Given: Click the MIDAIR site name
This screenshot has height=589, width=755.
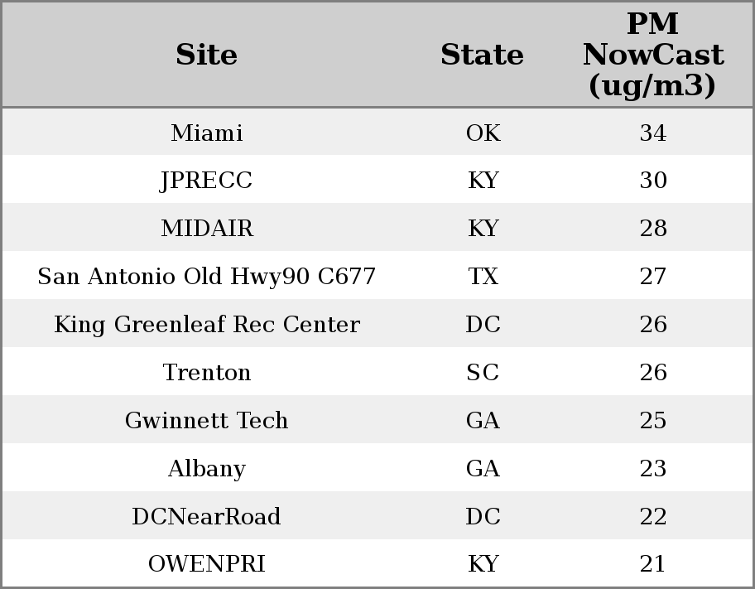Looking at the screenshot, I should pos(206,229).
